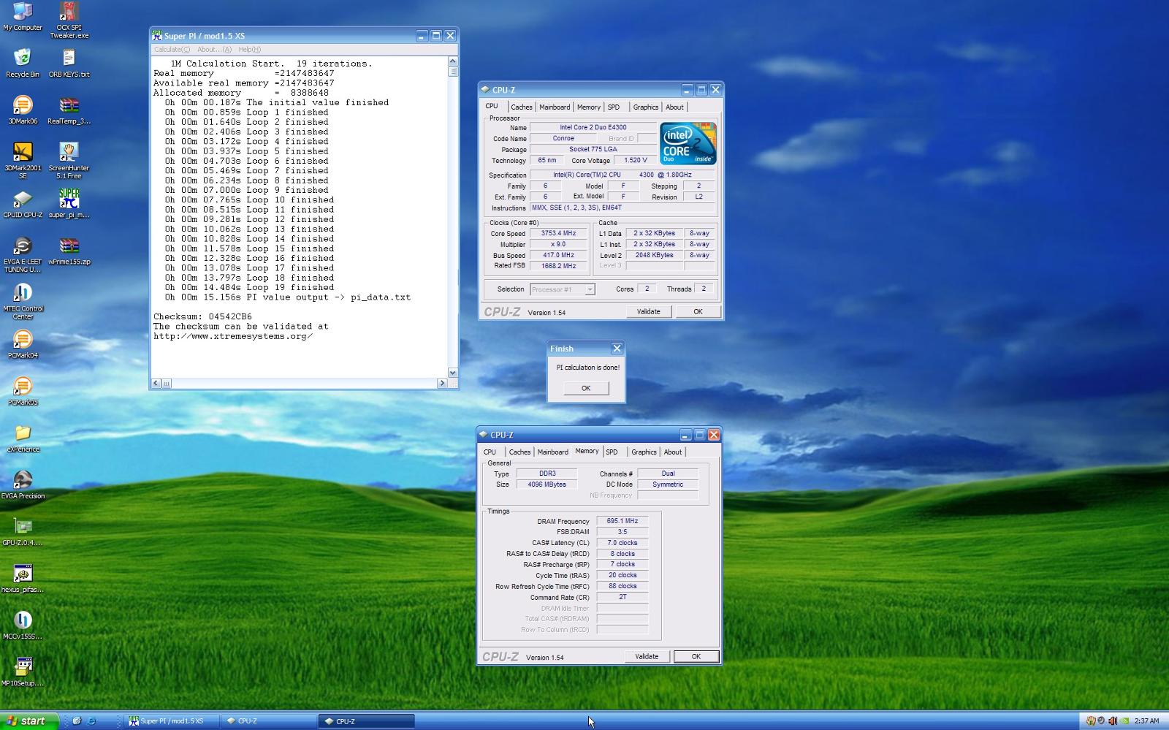Open wPrime155.zip archive icon
This screenshot has width=1169, height=730.
coord(69,251)
